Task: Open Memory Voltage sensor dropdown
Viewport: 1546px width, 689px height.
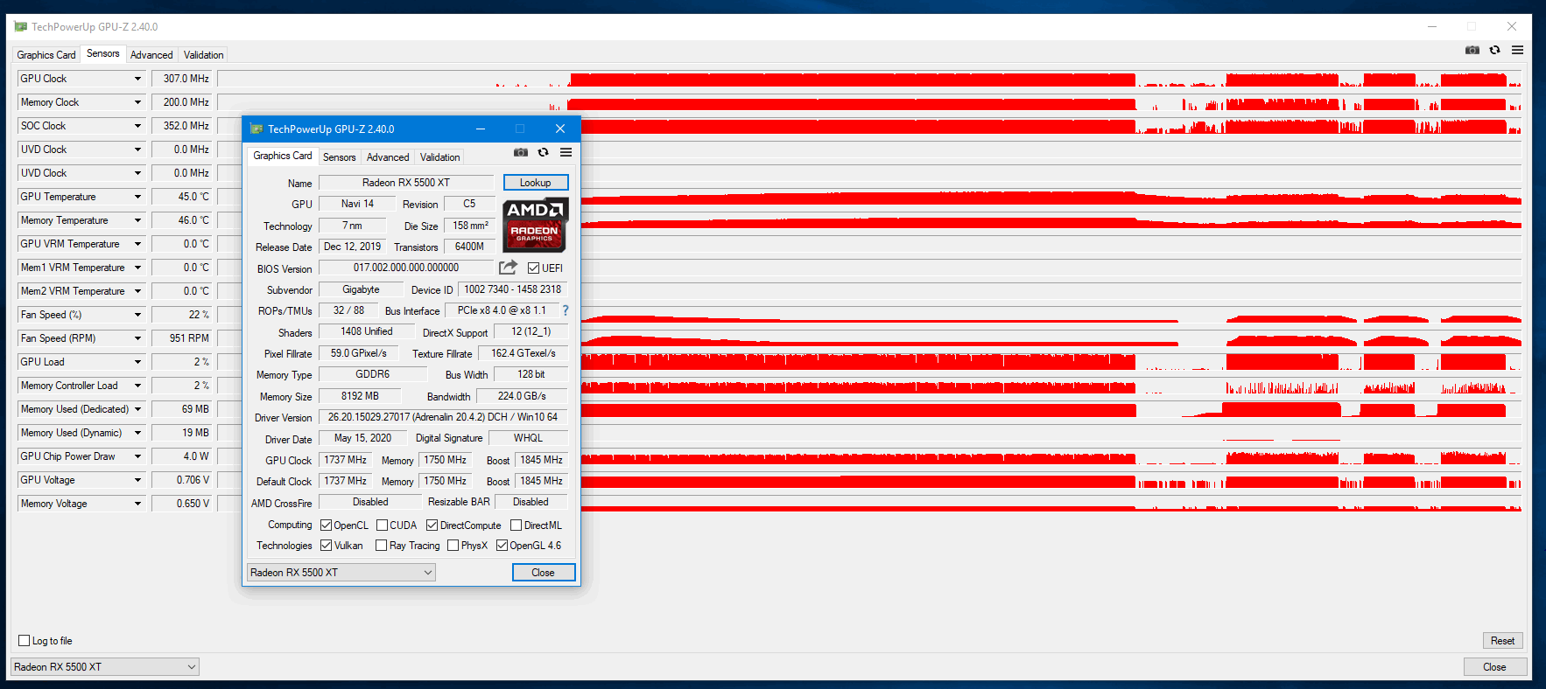Action: tap(137, 504)
